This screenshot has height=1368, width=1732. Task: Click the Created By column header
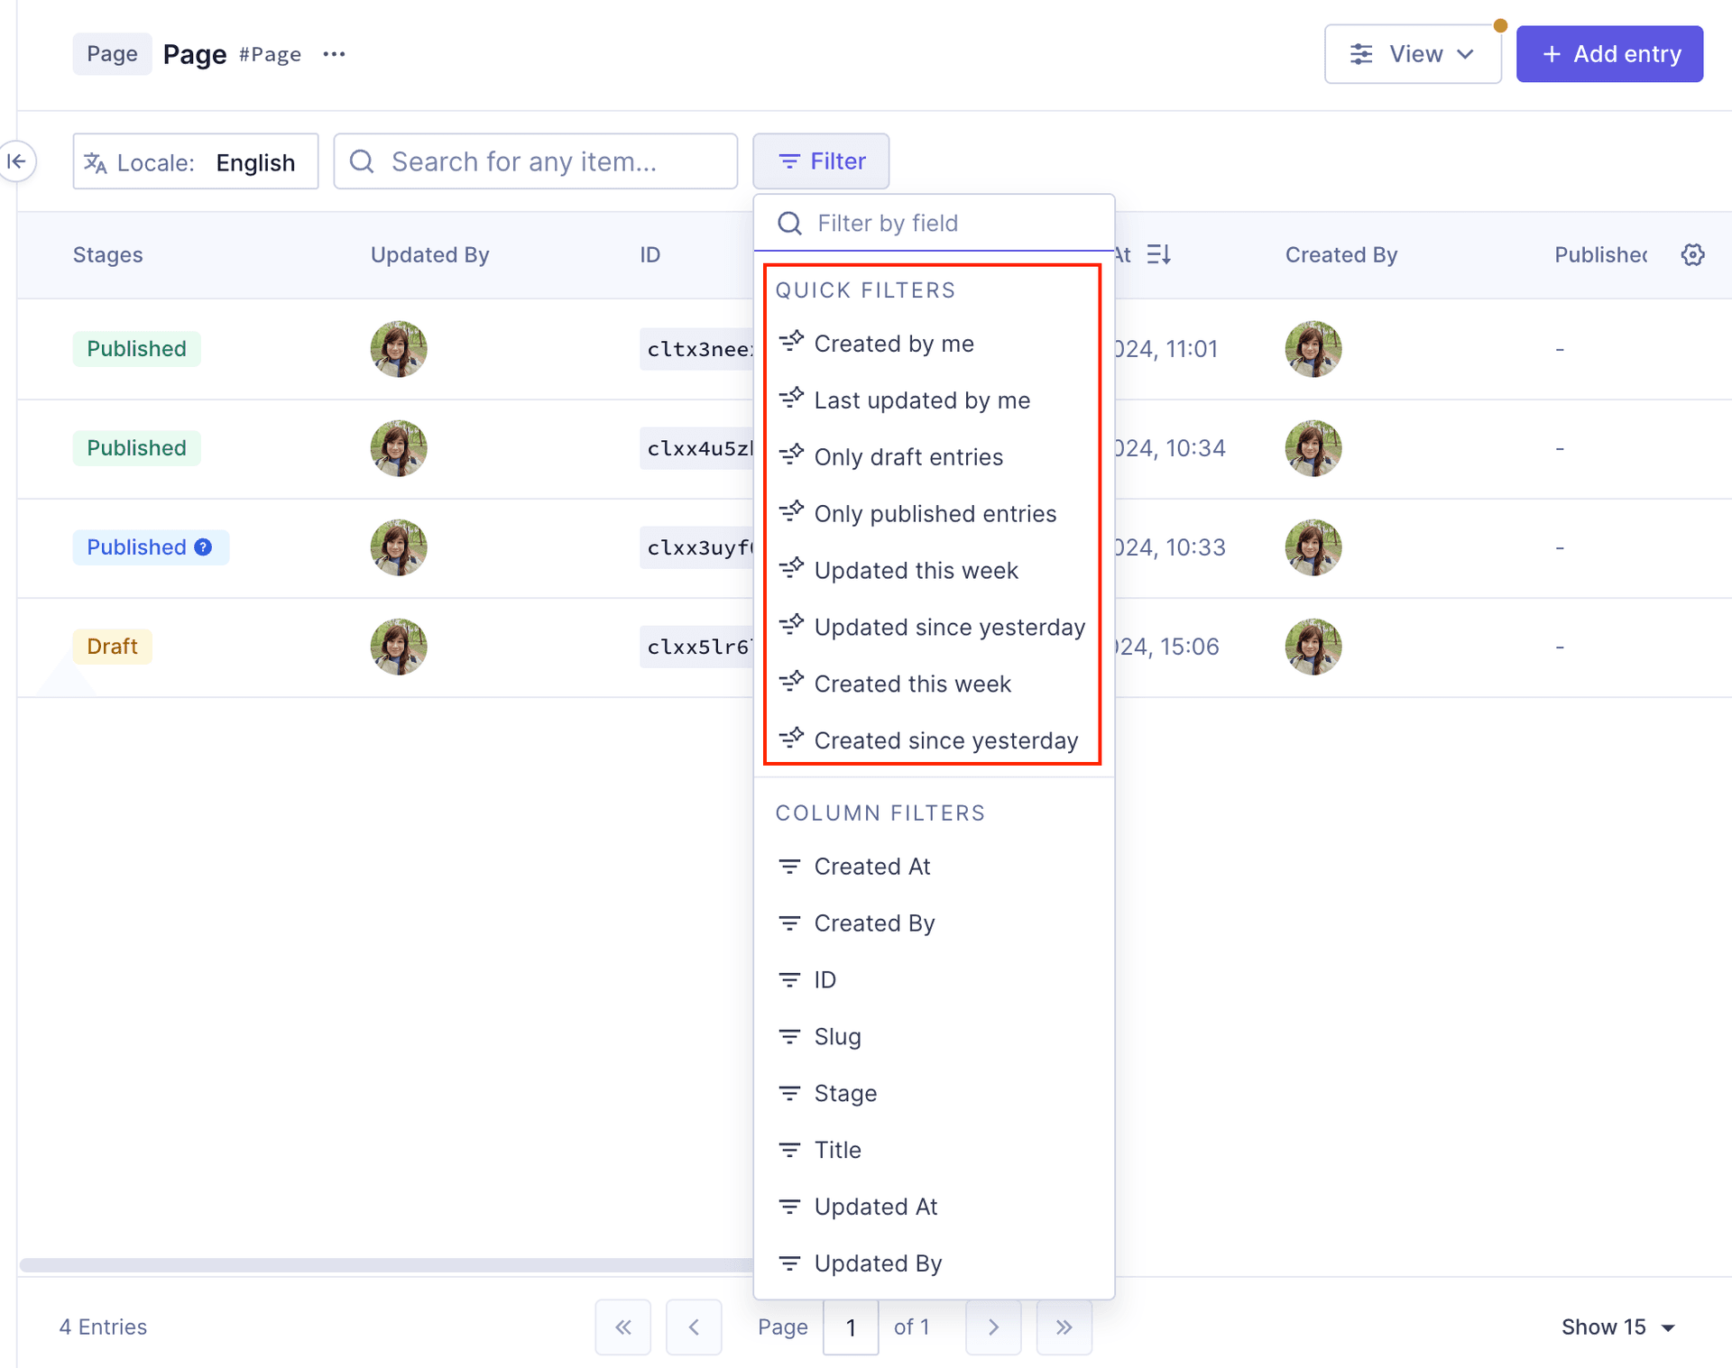(x=1341, y=255)
